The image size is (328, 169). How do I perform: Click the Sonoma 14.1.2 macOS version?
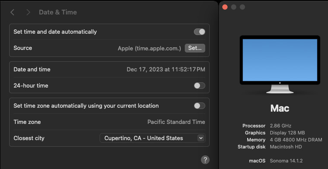click(x=286, y=161)
